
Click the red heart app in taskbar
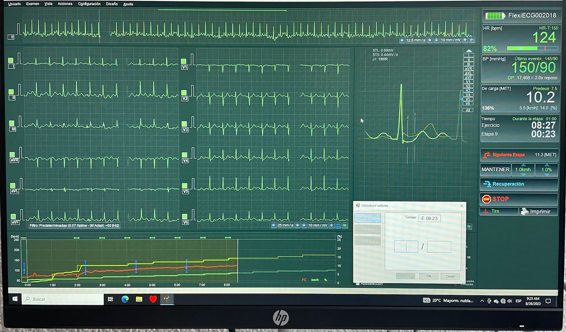pyautogui.click(x=153, y=299)
